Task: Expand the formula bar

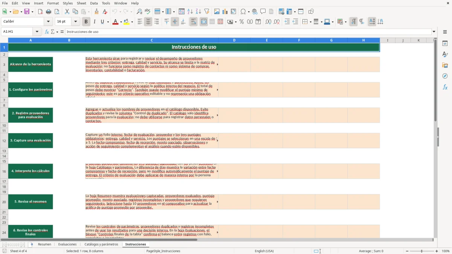Action: point(434,32)
